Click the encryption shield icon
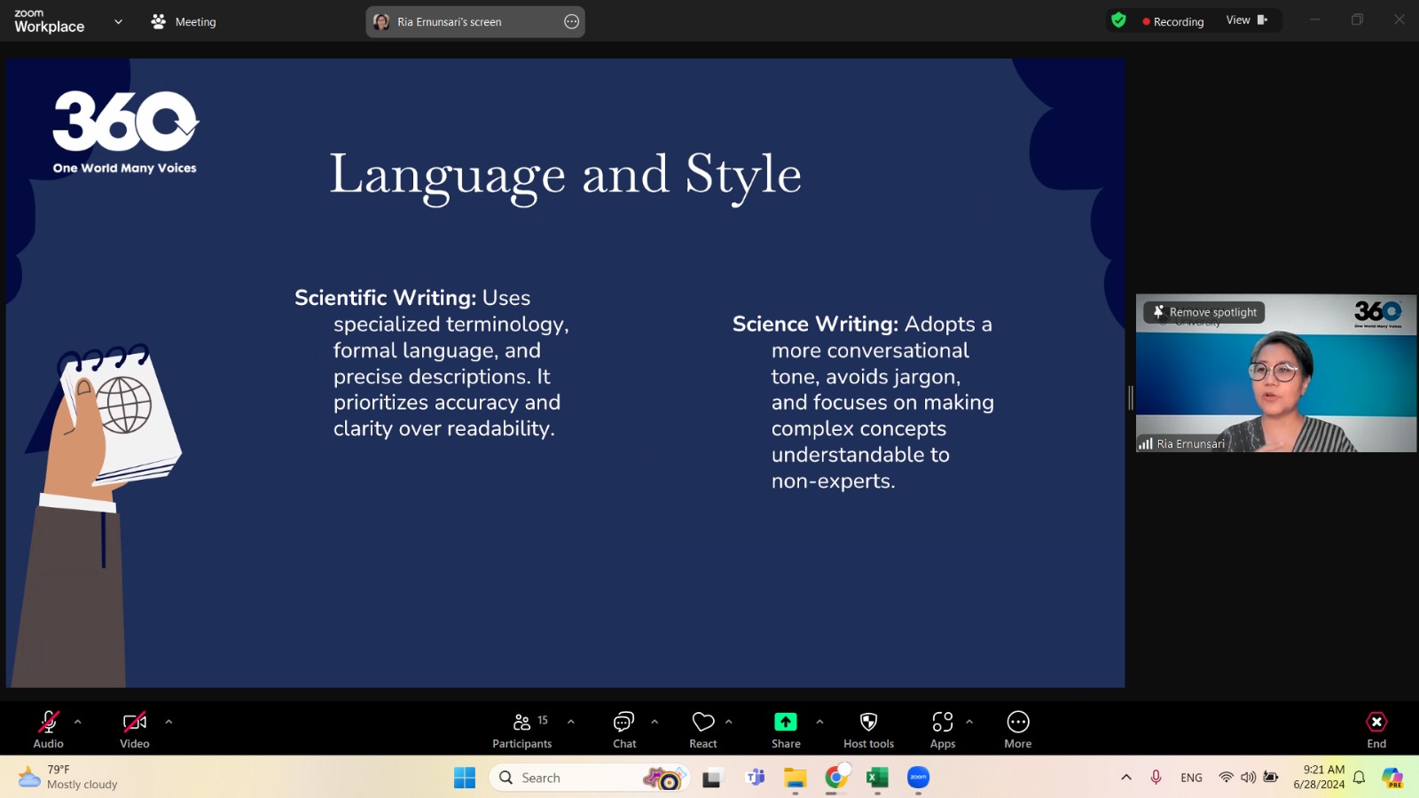This screenshot has width=1419, height=798. (1119, 20)
